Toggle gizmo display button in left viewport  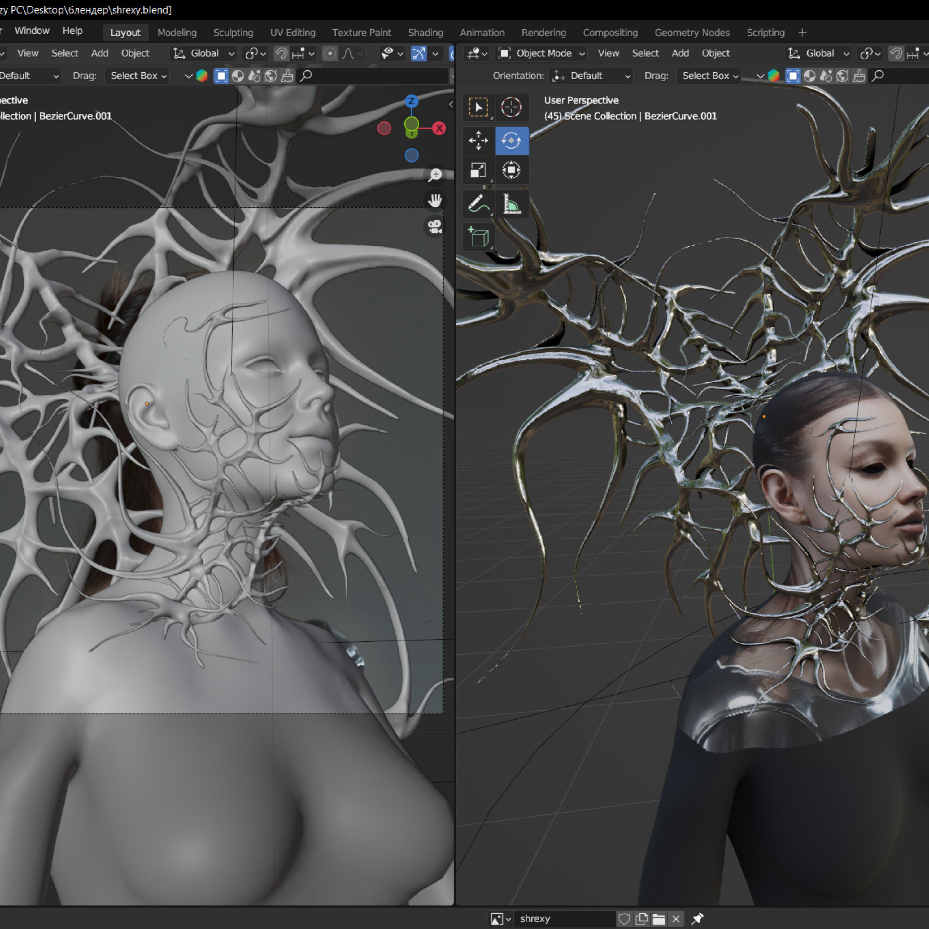[x=419, y=53]
